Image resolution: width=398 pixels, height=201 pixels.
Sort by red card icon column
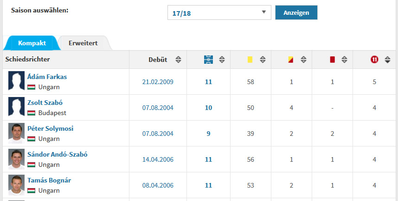pos(332,60)
